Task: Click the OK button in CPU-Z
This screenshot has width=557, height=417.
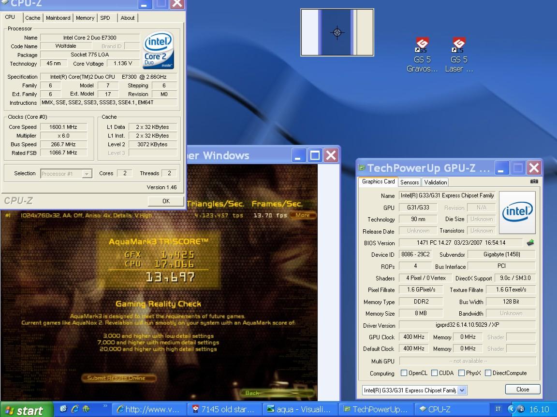Action: pyautogui.click(x=166, y=201)
